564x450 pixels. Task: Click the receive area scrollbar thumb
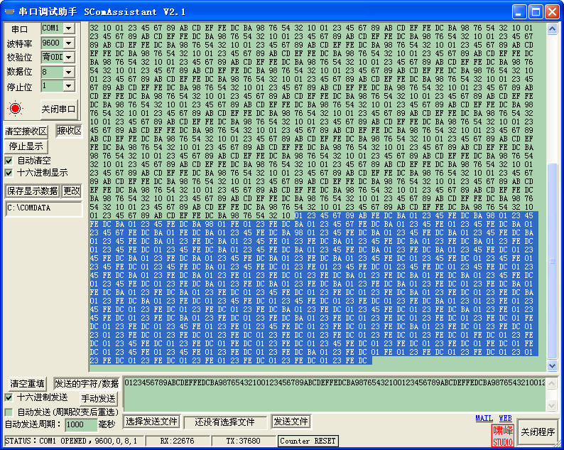(x=552, y=261)
